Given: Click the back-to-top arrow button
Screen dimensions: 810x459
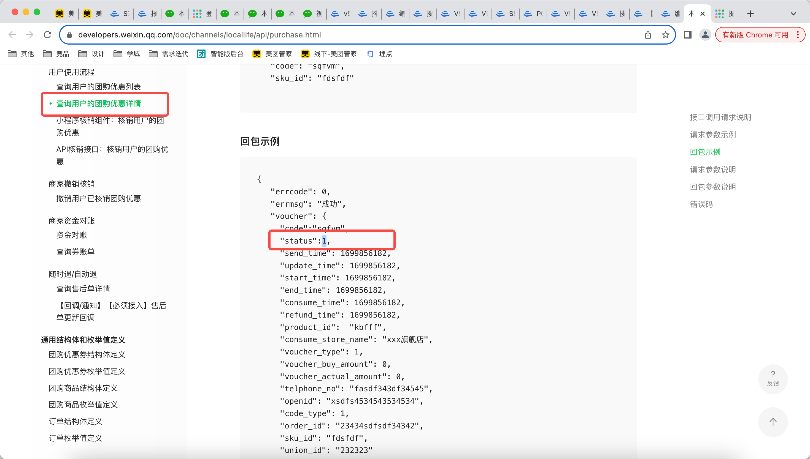Looking at the screenshot, I should click(x=773, y=422).
